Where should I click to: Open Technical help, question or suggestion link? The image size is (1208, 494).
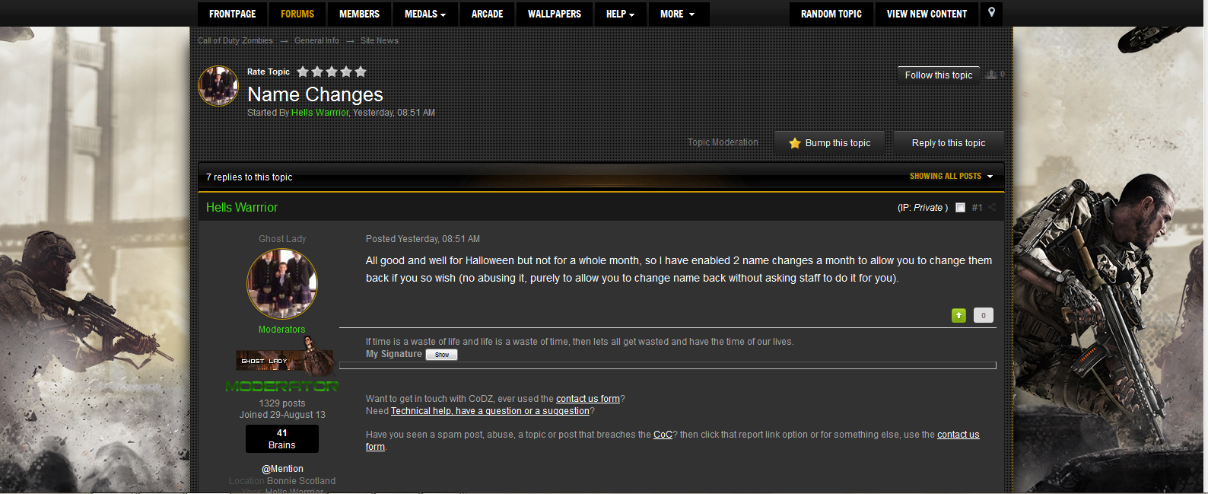pos(490,411)
